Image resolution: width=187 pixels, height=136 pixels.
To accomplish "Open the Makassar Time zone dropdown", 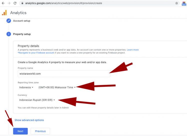I will pyautogui.click(x=57, y=87).
